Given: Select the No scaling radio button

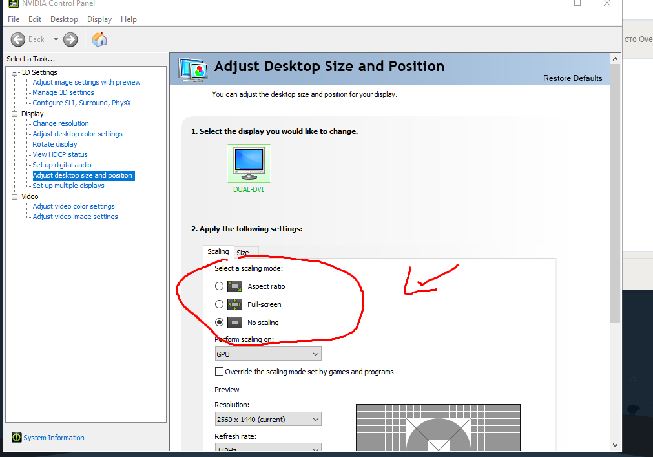Looking at the screenshot, I should tap(219, 323).
